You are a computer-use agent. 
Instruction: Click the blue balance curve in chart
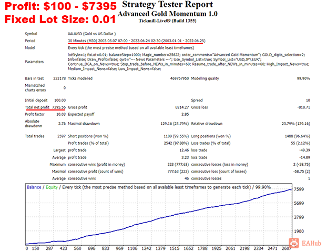click(158, 218)
